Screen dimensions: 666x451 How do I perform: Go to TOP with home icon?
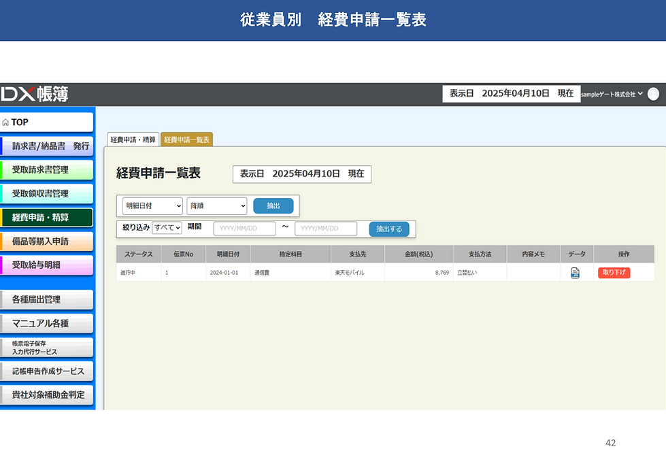click(x=47, y=122)
